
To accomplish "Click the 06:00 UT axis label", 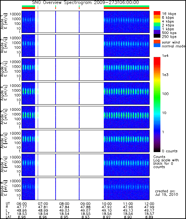I will pyautogui.click(x=22, y=204).
